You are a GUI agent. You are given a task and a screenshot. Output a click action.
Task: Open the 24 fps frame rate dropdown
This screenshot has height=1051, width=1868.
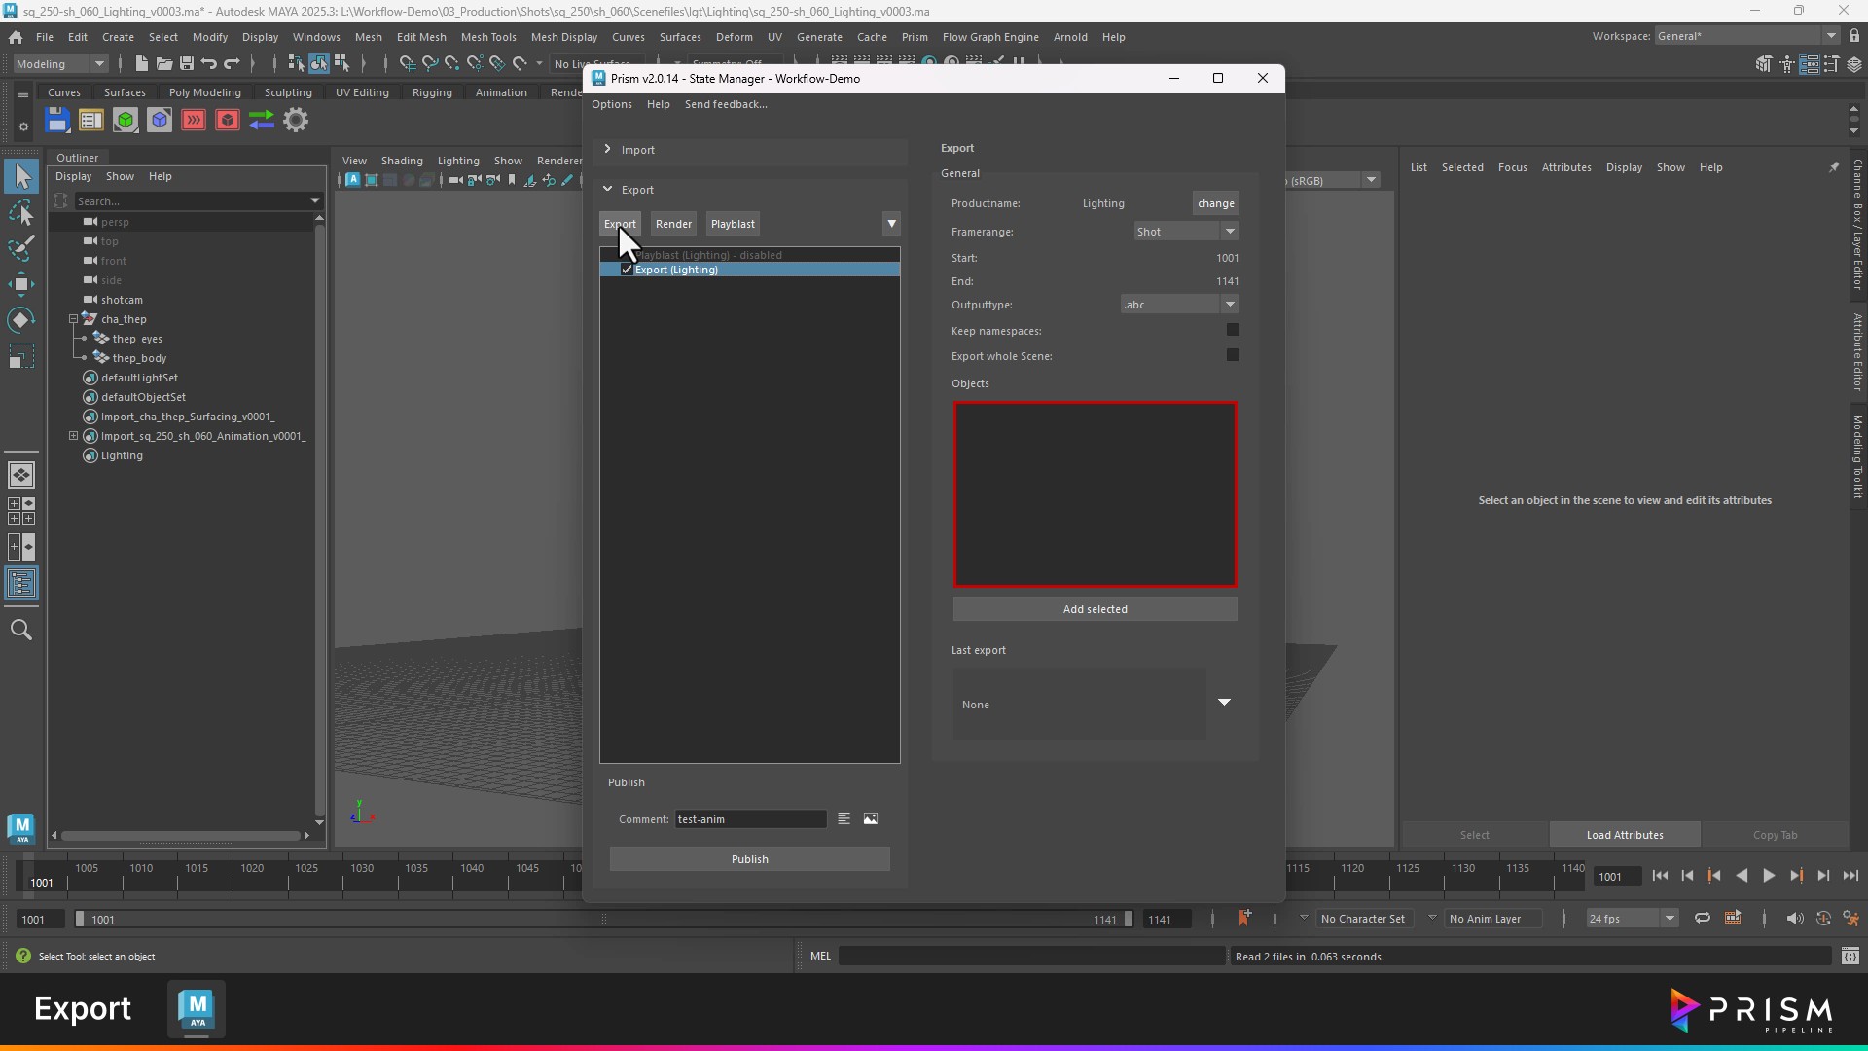[1632, 919]
